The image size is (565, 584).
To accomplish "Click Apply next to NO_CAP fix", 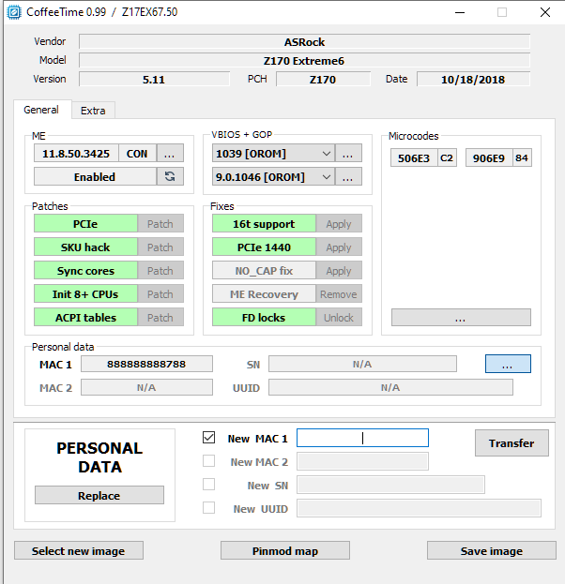I will [339, 270].
